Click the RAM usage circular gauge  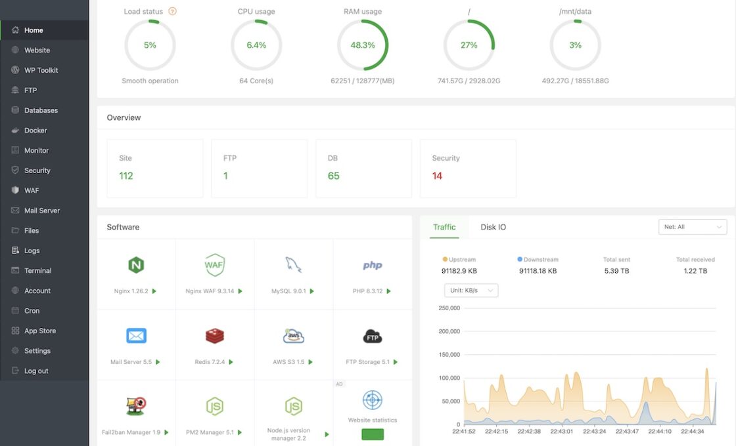click(363, 45)
